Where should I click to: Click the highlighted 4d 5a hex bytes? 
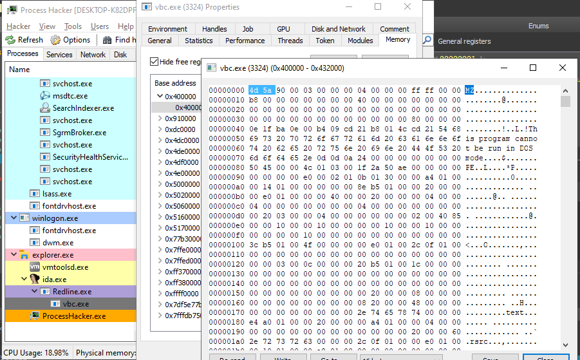pos(261,90)
